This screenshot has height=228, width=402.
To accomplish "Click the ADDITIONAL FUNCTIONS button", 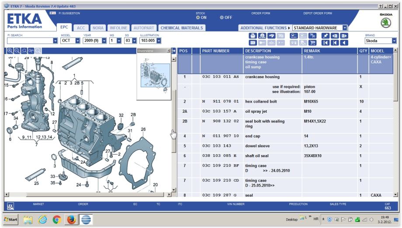I will (x=265, y=28).
